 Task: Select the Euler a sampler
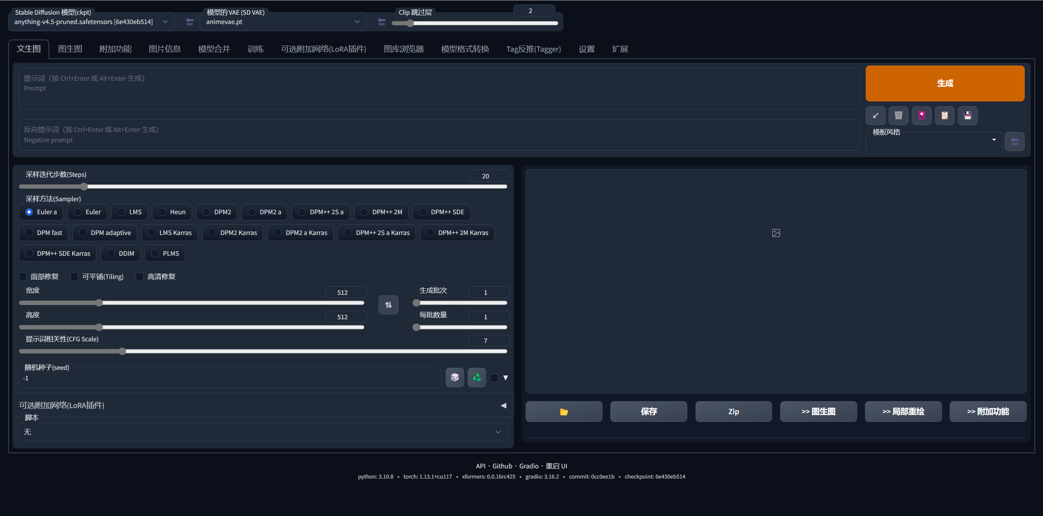[x=41, y=212]
